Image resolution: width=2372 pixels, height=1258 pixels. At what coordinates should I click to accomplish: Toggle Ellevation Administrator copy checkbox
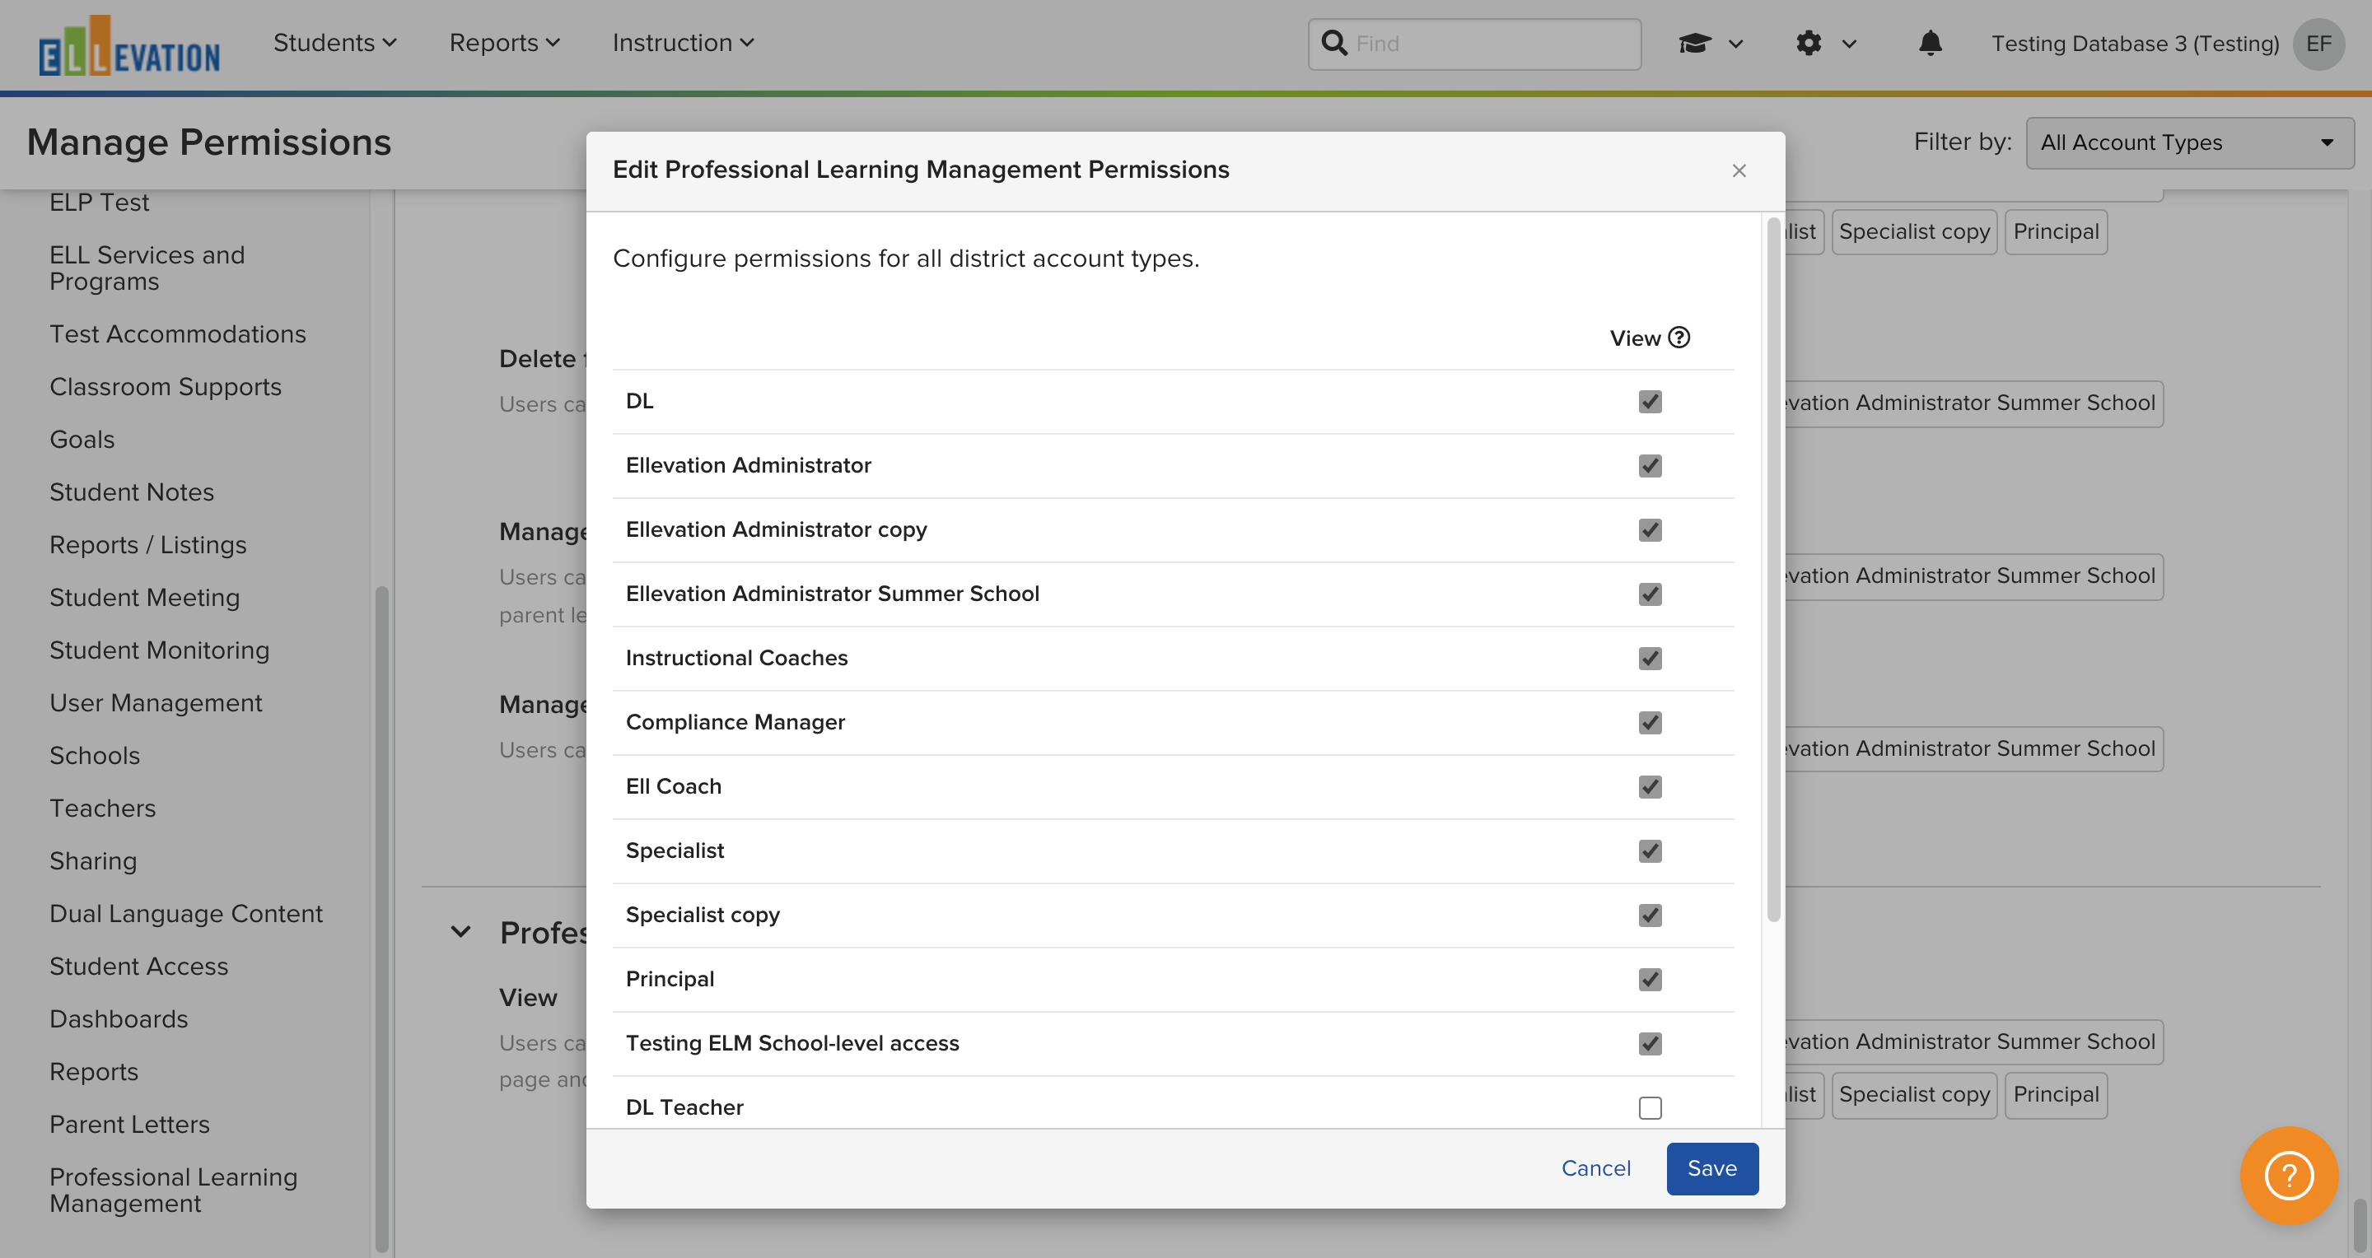1650,530
